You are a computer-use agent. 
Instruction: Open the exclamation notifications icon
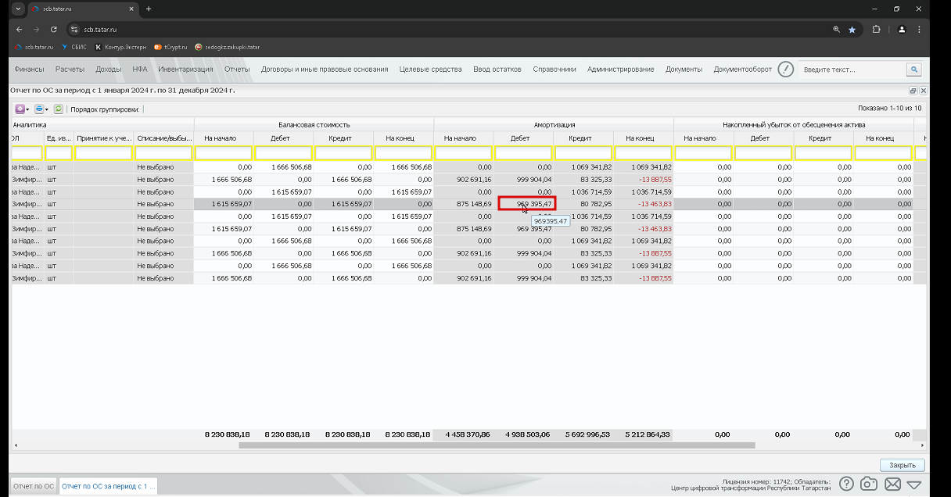point(786,70)
